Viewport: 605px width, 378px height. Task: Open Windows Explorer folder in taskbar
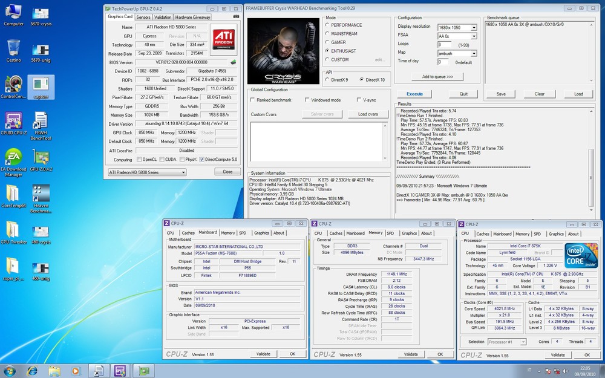pos(54,371)
